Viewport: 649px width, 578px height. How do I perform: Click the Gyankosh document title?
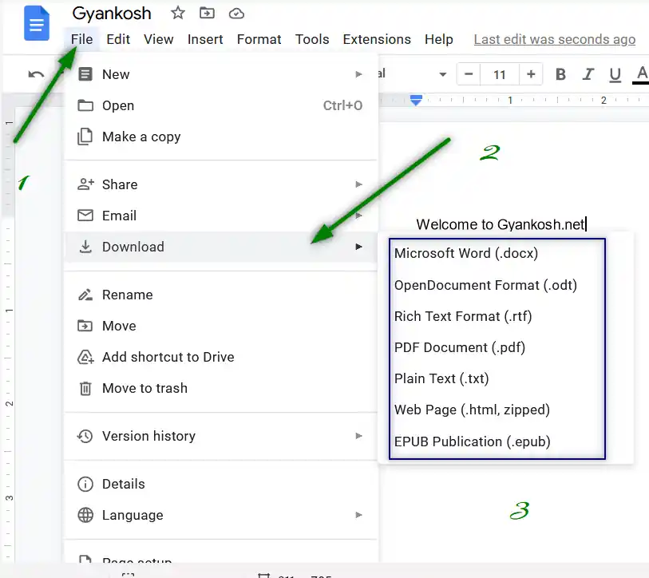click(112, 14)
